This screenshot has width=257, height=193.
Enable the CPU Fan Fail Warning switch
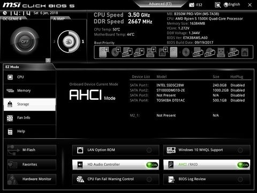(149, 179)
